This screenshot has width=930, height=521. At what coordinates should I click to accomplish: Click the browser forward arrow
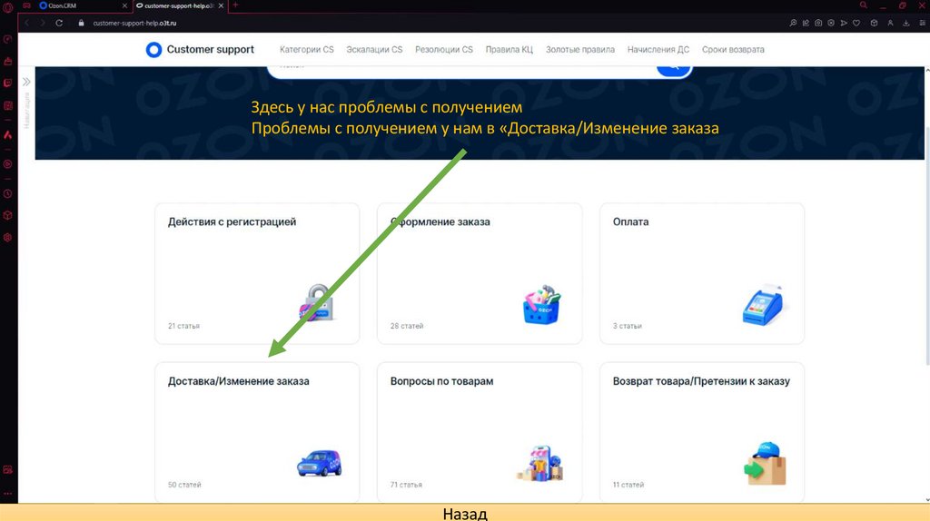coord(43,23)
